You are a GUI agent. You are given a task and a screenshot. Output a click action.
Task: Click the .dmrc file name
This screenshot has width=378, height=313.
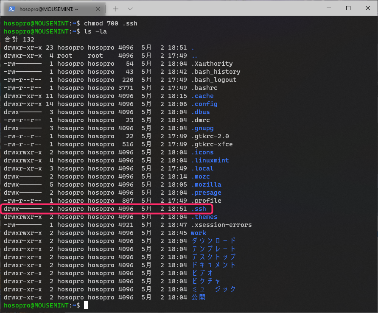(201, 120)
